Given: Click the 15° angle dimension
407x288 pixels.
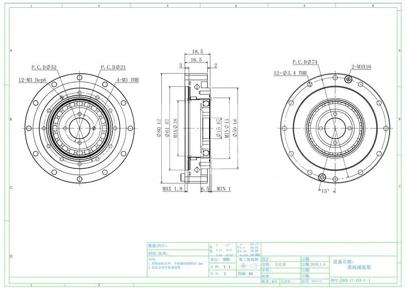Looking at the screenshot, I should [325, 190].
